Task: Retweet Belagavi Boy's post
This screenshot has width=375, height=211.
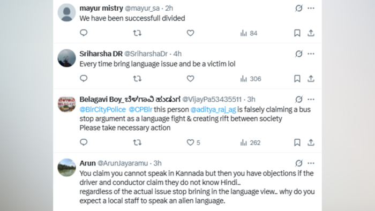Action: click(137, 142)
